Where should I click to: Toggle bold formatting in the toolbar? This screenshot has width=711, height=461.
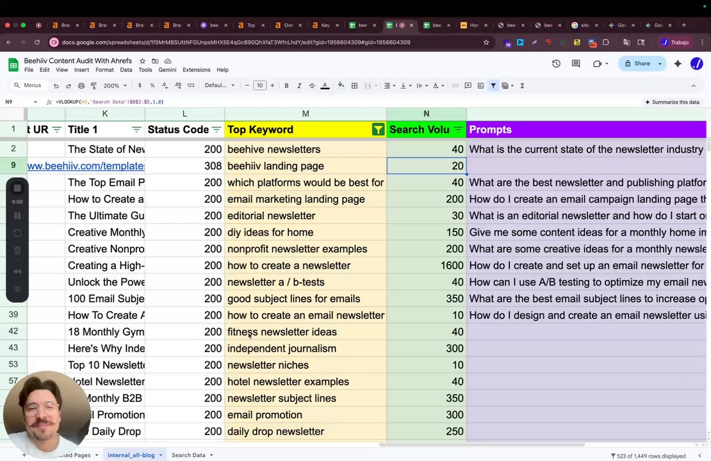point(286,86)
